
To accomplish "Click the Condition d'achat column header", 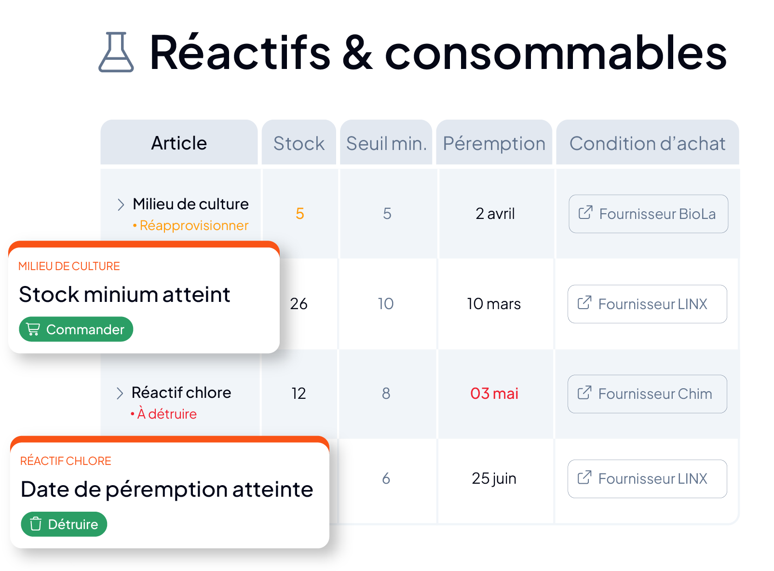I will pos(648,143).
